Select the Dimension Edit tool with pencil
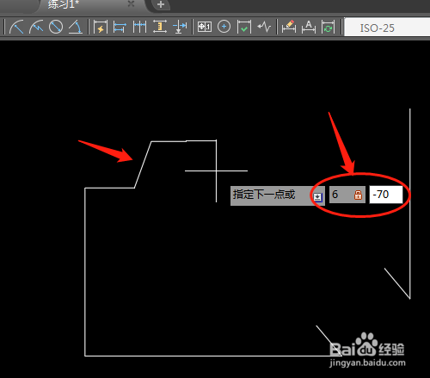The image size is (430, 378). pos(289,27)
